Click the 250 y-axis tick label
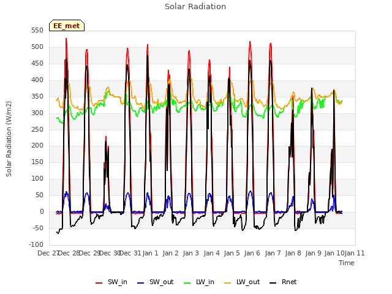The height and width of the screenshot is (294, 392). pos(37,129)
